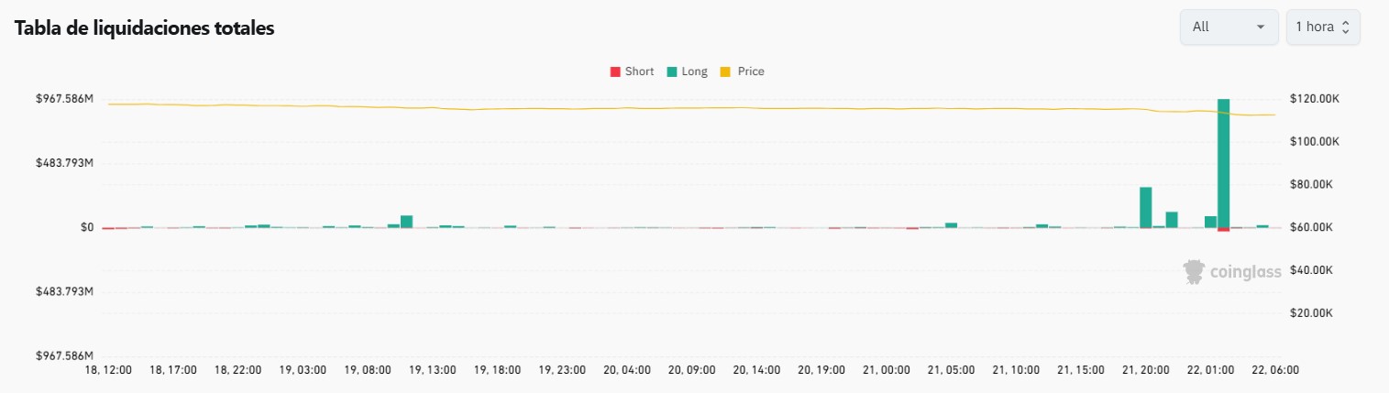Toggle the Long series in the legend
1389x393 pixels.
[x=687, y=71]
